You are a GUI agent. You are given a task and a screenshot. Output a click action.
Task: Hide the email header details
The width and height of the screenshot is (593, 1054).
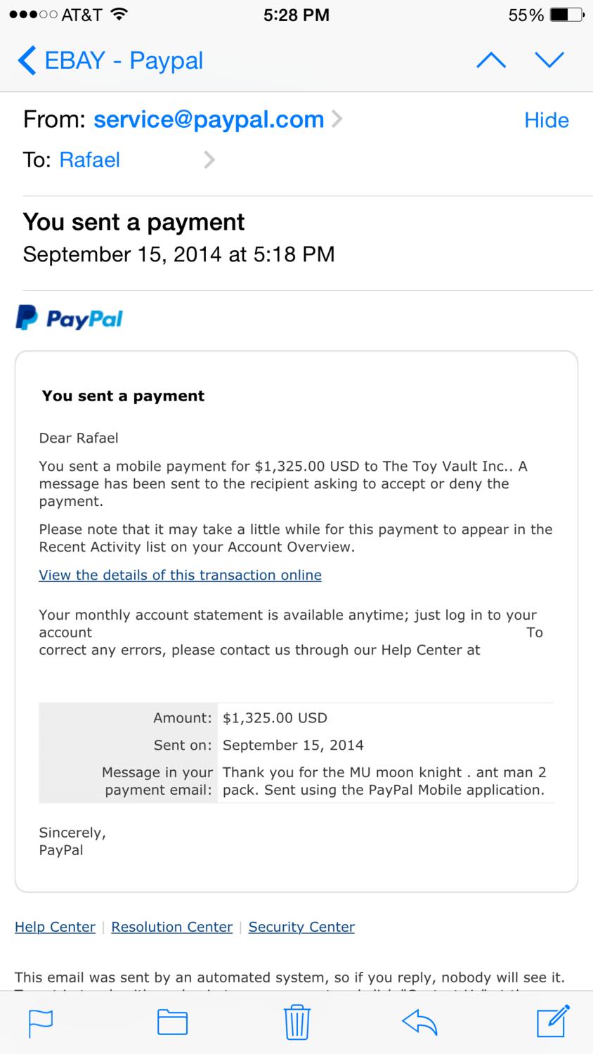(546, 120)
